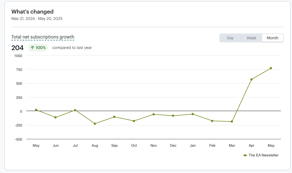
Task: Click the Feb data point on chart
Action: coord(212,121)
